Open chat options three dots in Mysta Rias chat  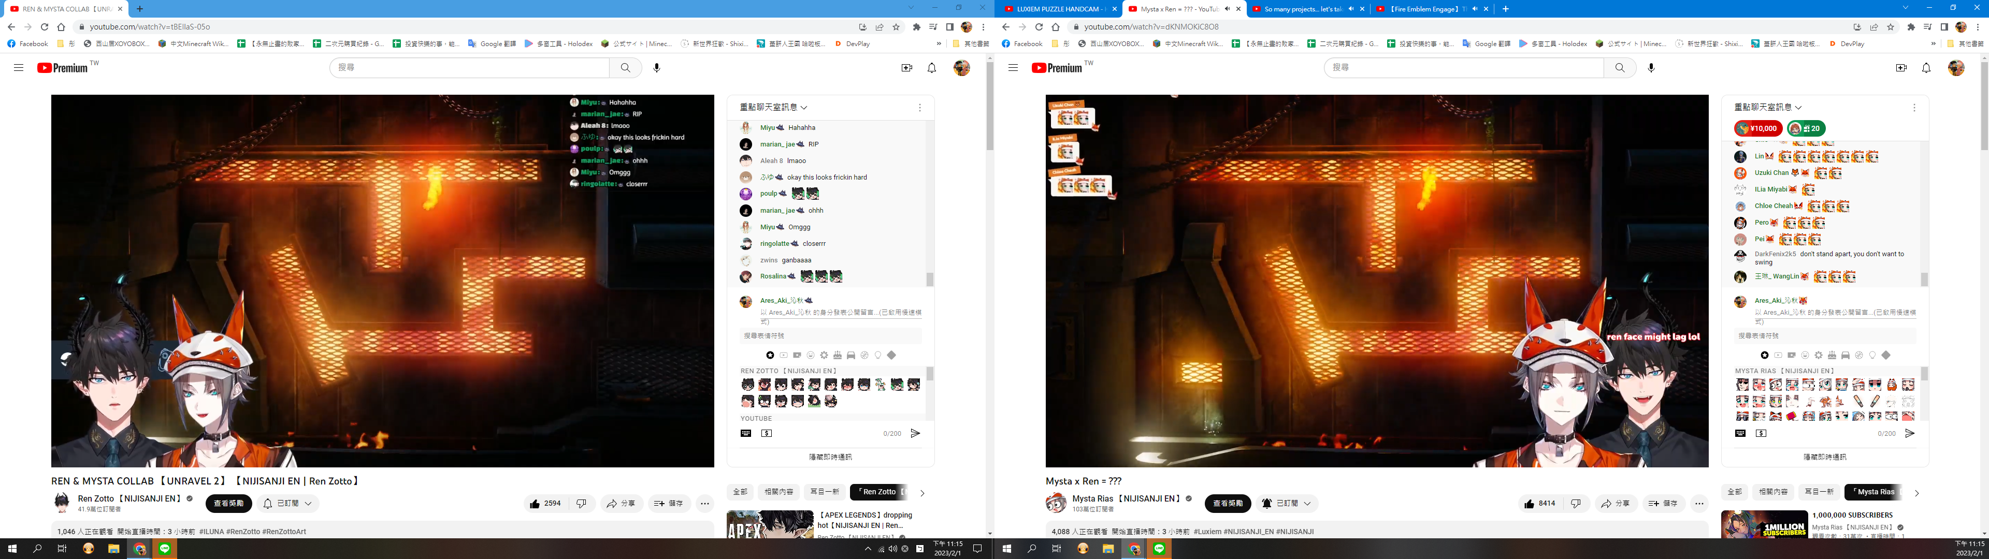tap(1914, 108)
